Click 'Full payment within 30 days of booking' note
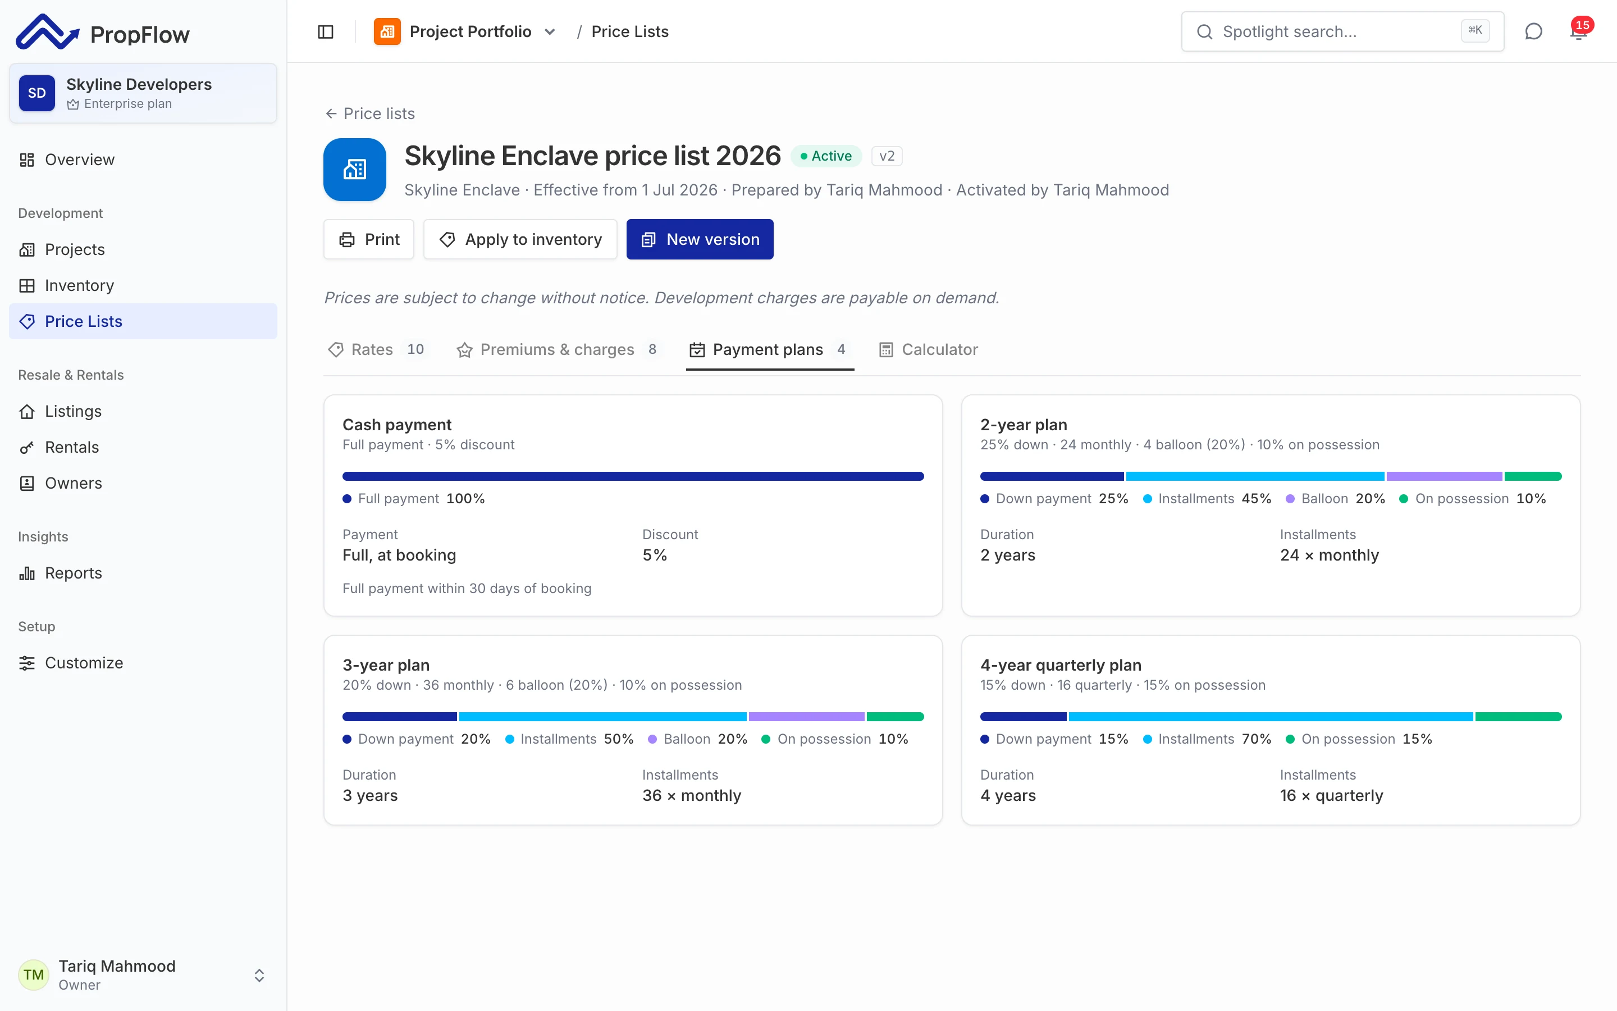The image size is (1617, 1011). point(467,589)
